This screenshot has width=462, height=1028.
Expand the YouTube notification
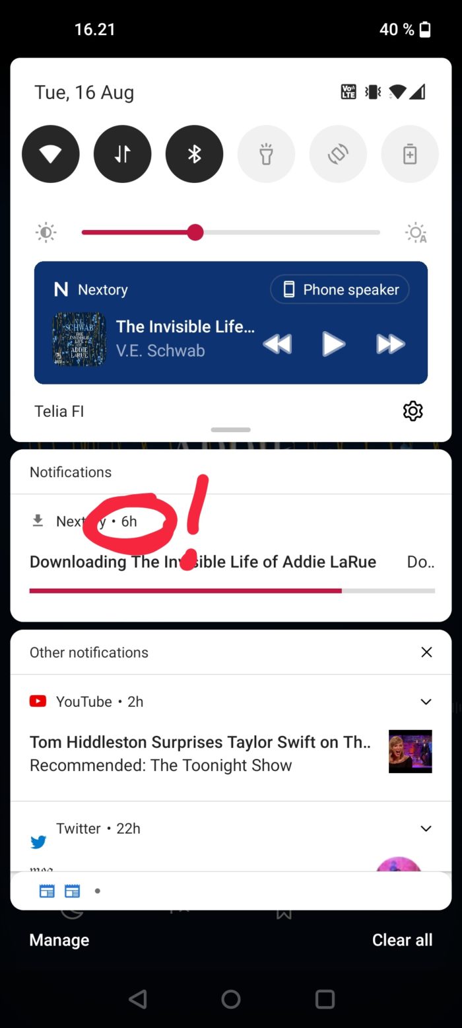(426, 702)
